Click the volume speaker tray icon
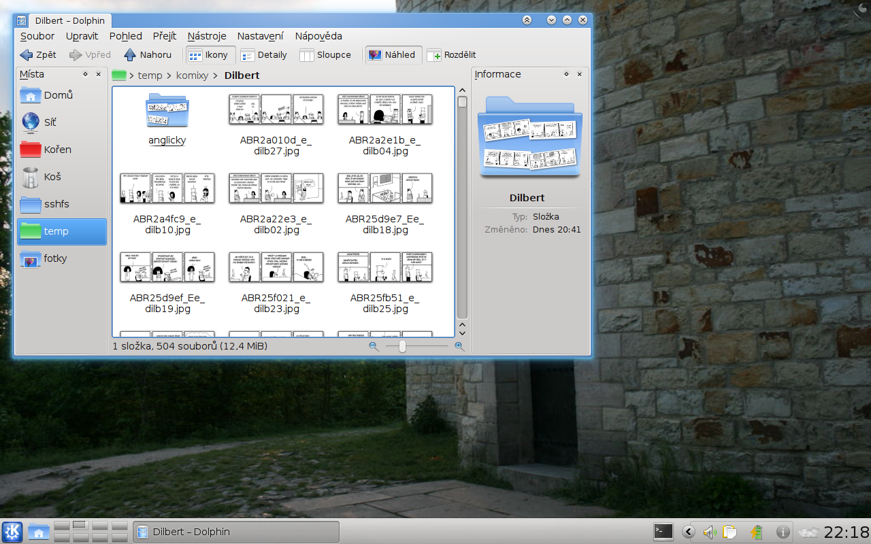871x544 pixels. pyautogui.click(x=710, y=532)
